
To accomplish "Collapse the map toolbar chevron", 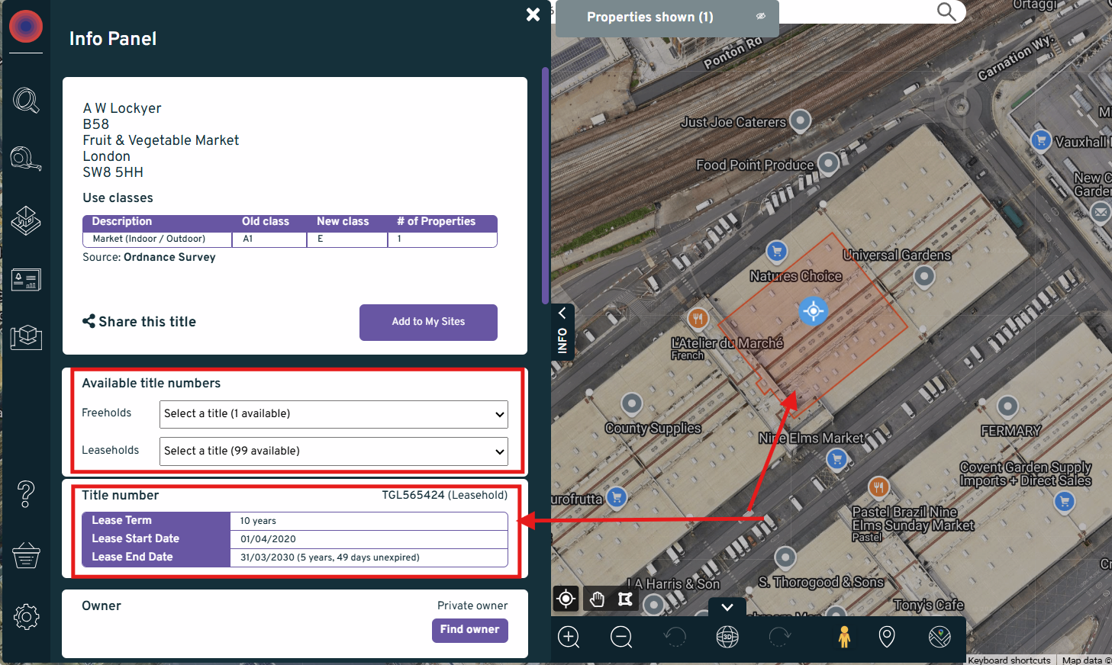I will point(727,607).
